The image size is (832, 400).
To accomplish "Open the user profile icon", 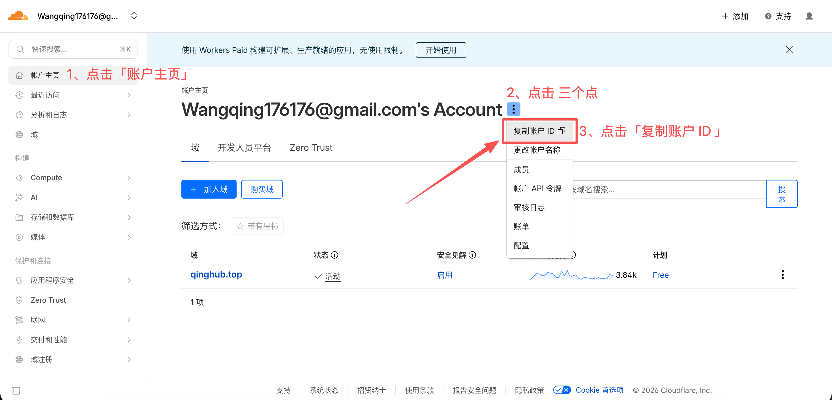I will [809, 16].
